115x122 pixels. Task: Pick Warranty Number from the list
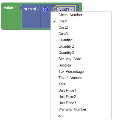tap(81, 109)
